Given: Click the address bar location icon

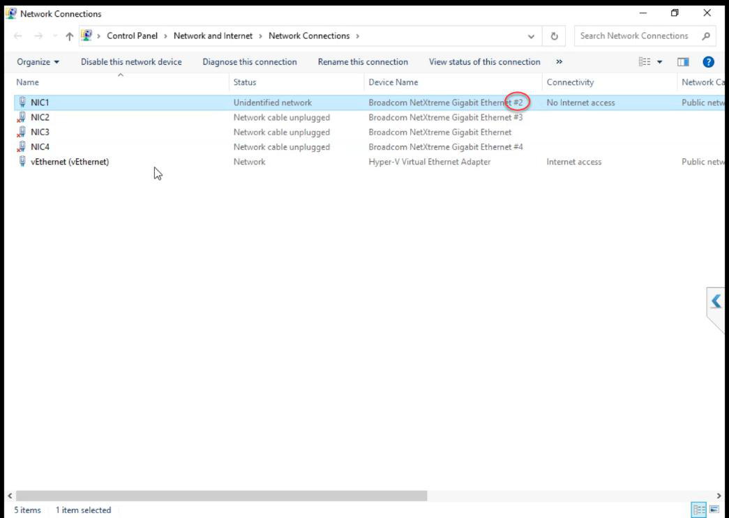Looking at the screenshot, I should tap(87, 36).
